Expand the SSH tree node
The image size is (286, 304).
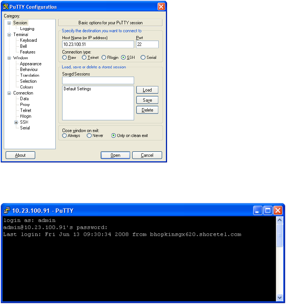click(x=16, y=122)
